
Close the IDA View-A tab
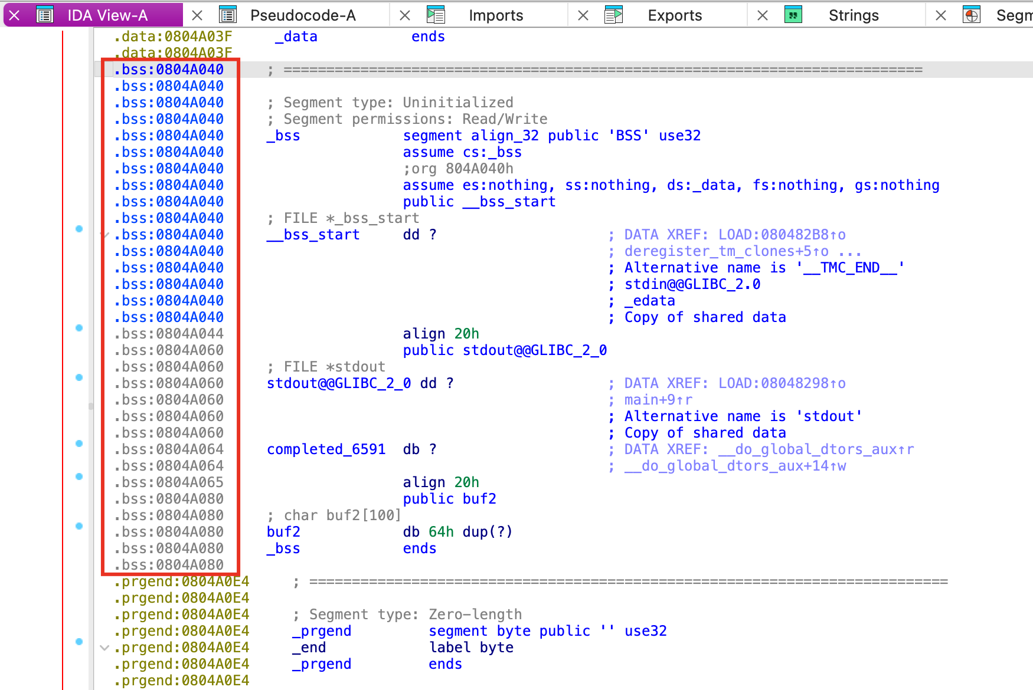[x=15, y=15]
